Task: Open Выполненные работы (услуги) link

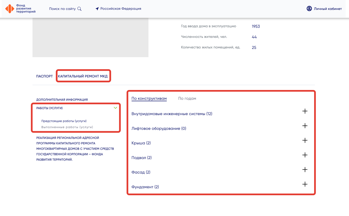Action: click(67, 127)
